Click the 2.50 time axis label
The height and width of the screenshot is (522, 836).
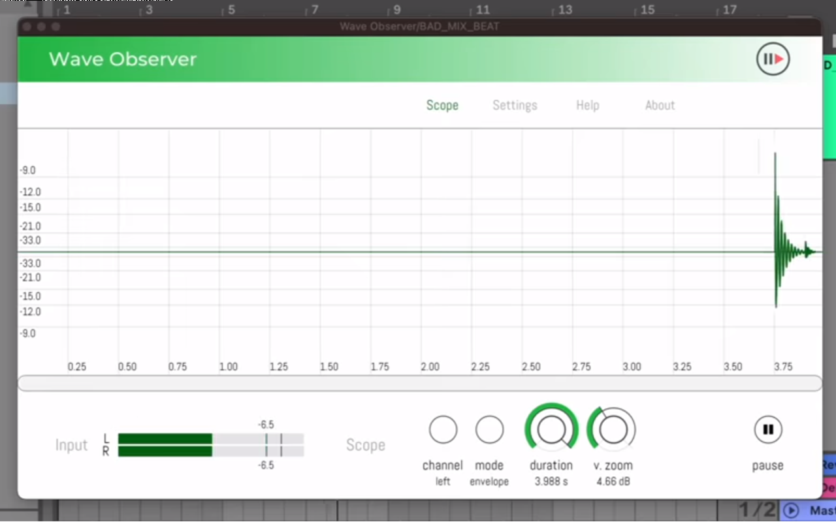[531, 367]
